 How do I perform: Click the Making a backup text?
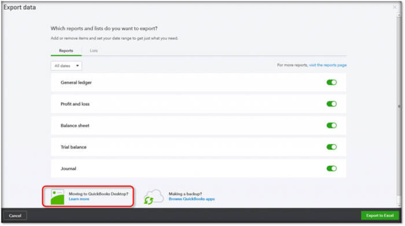[186, 194]
